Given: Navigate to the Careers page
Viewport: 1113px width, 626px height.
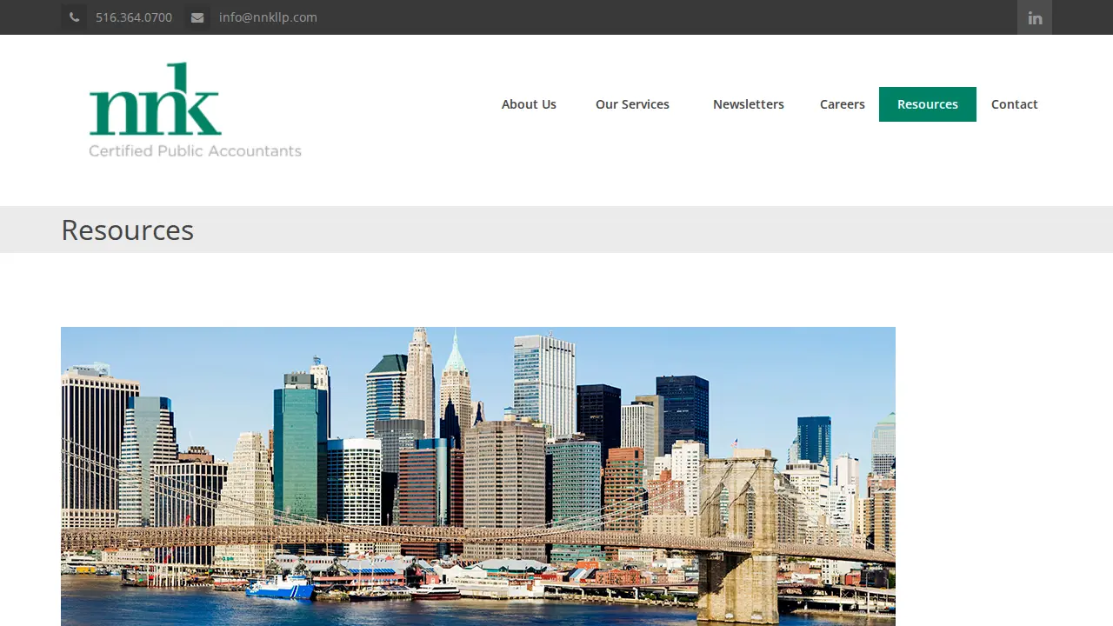Looking at the screenshot, I should (843, 104).
